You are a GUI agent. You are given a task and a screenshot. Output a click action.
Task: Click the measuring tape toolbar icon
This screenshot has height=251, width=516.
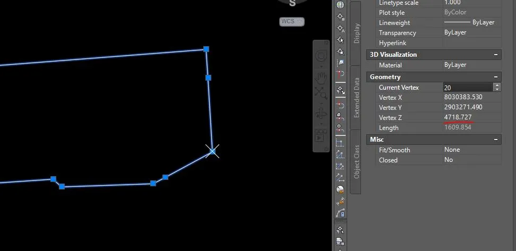[x=340, y=201]
